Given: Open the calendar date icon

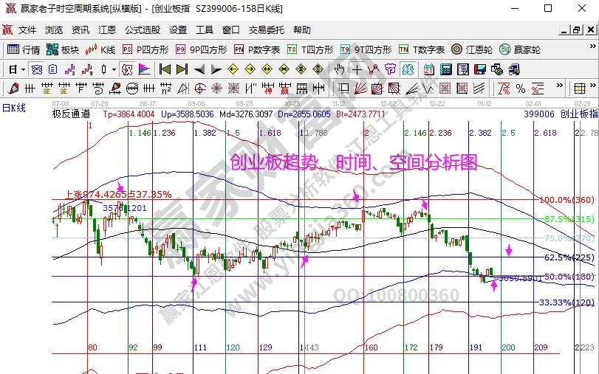Looking at the screenshot, I should 428,69.
